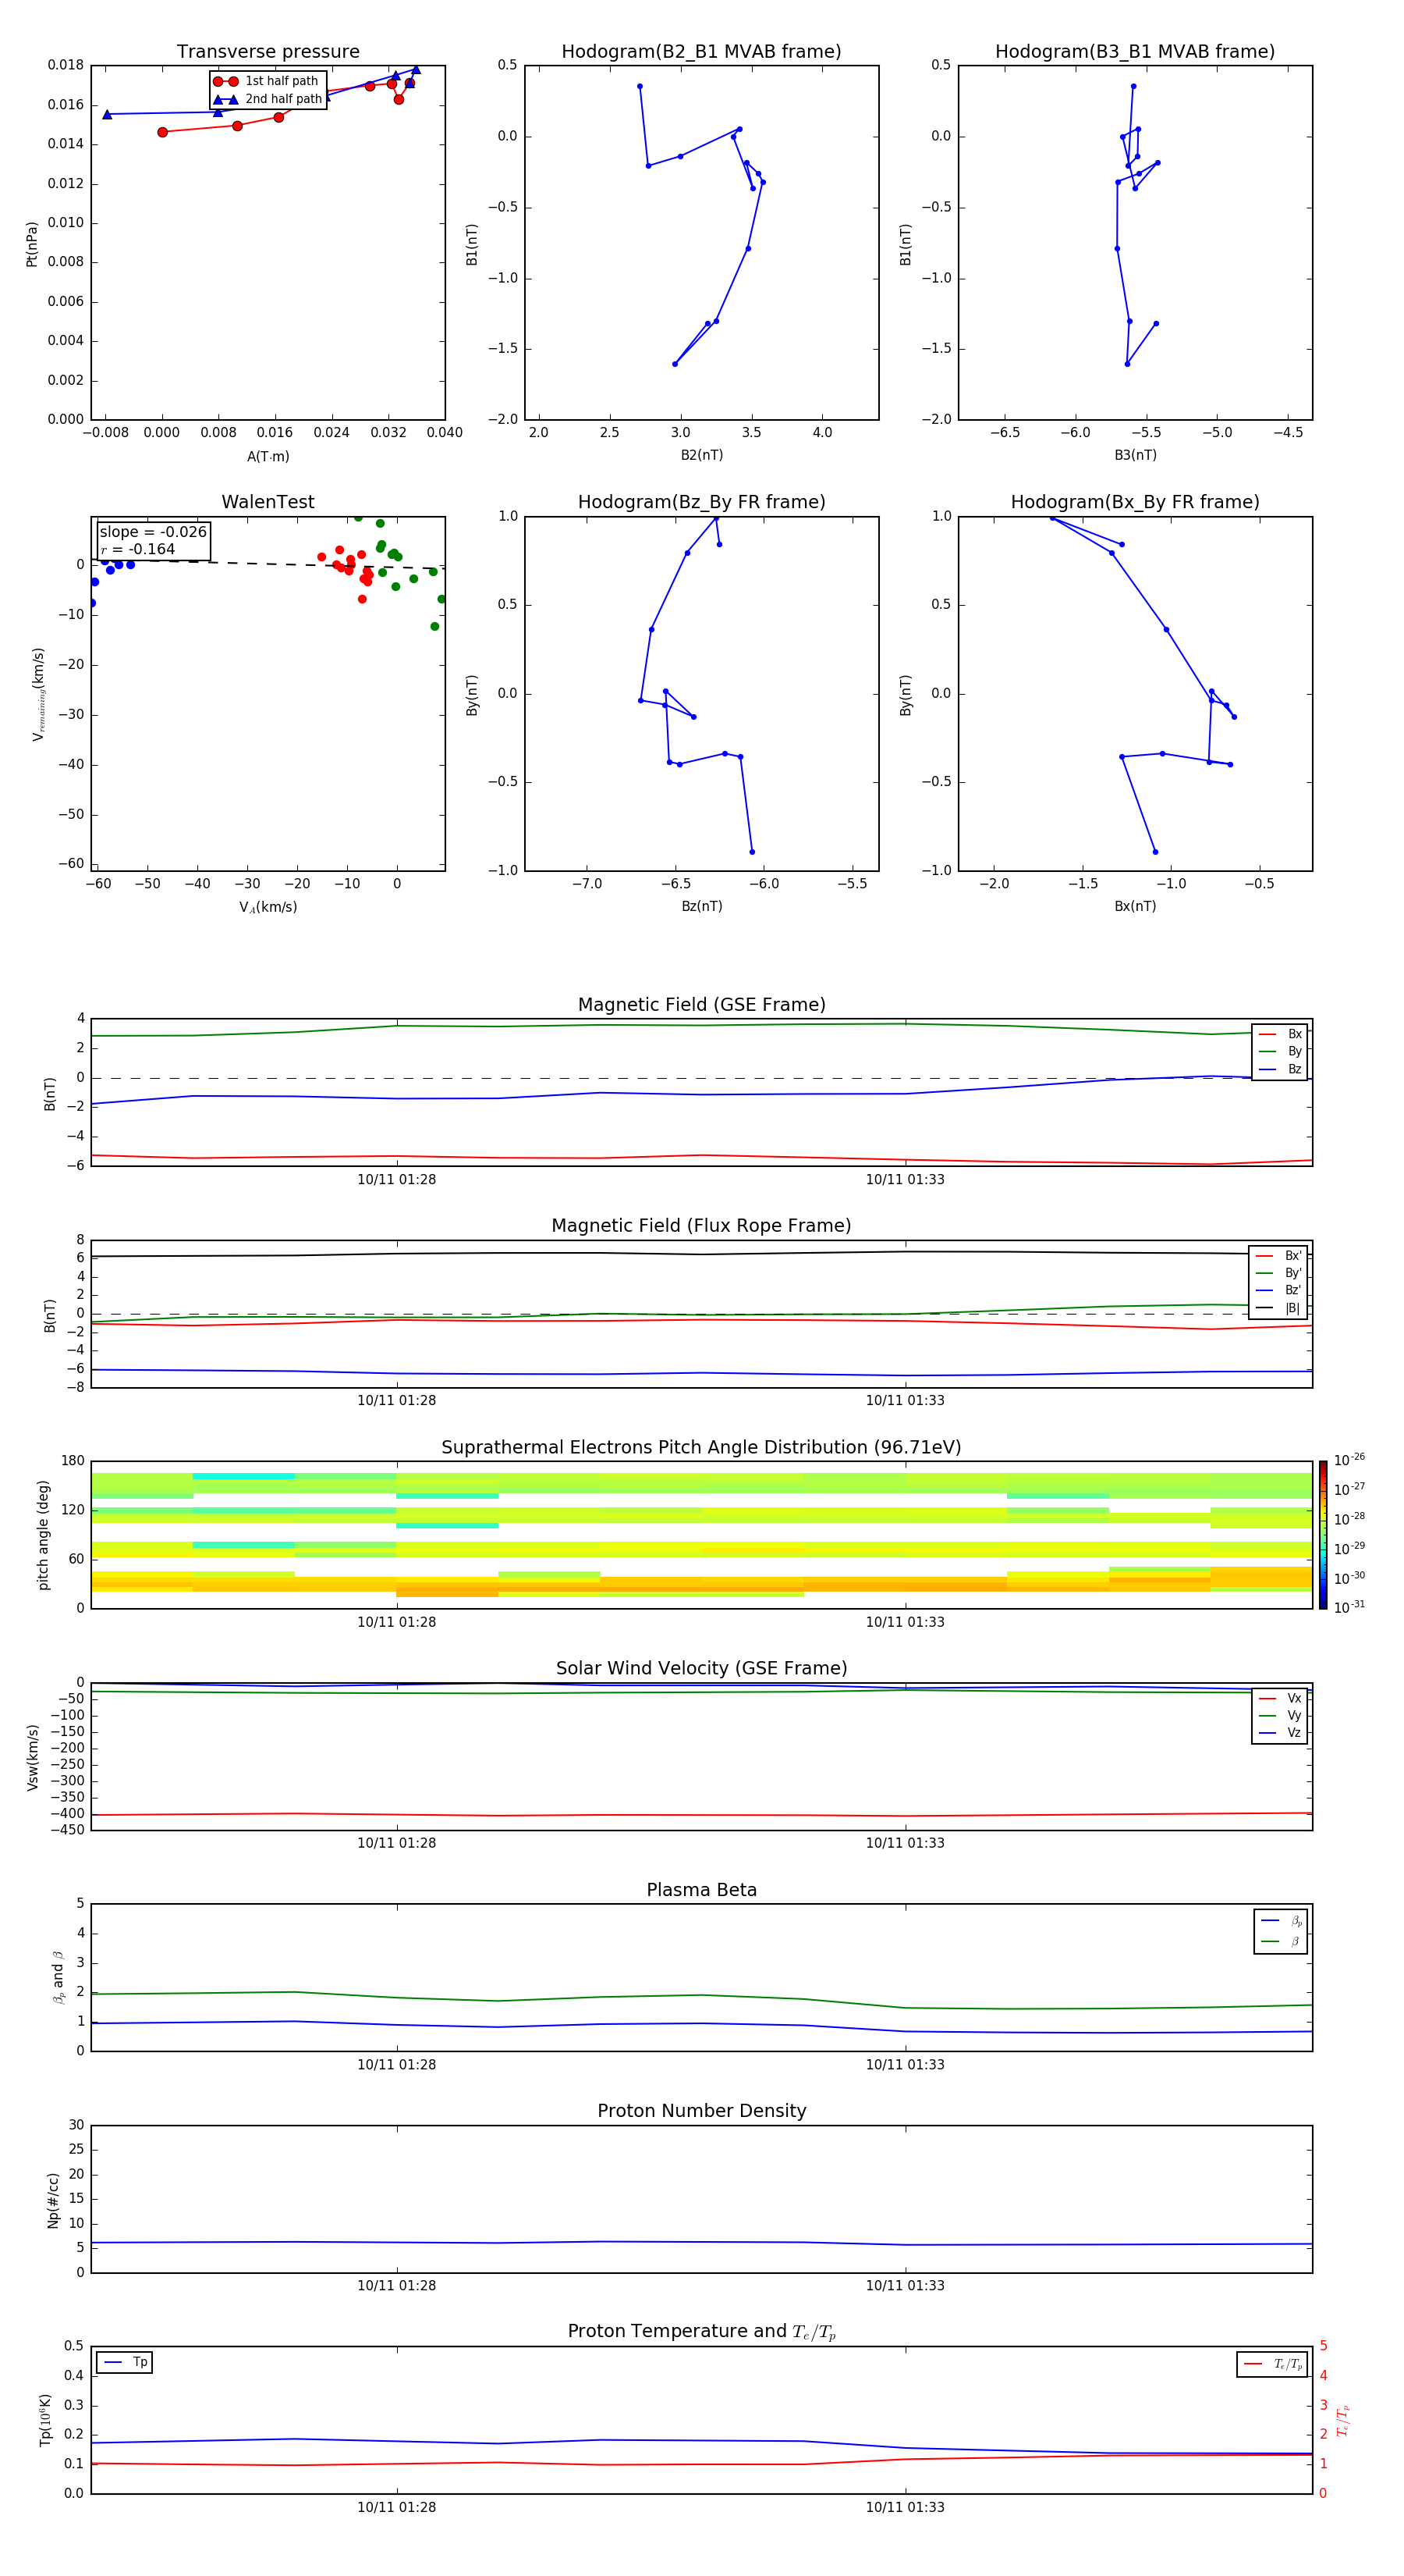Image resolution: width=1404 pixels, height=2576 pixels.
Task: Select the By' legend entry in Flux Rope plot
Action: coord(1279,1273)
